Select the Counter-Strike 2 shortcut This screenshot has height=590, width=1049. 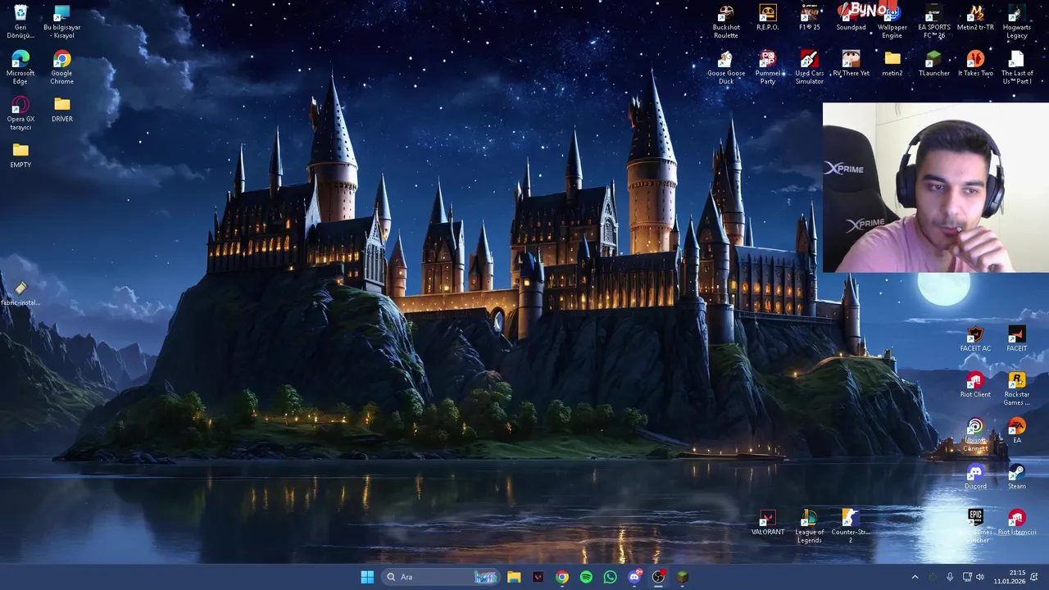[x=851, y=526]
